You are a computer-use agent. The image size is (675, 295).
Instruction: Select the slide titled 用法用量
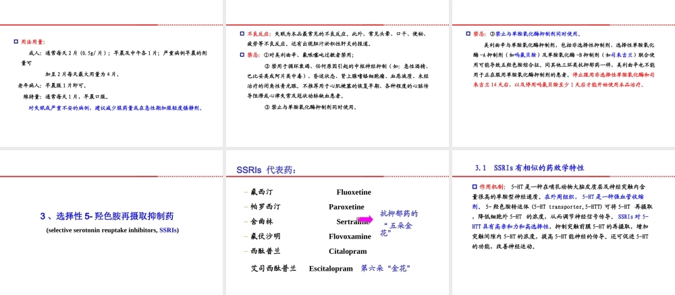pos(111,73)
